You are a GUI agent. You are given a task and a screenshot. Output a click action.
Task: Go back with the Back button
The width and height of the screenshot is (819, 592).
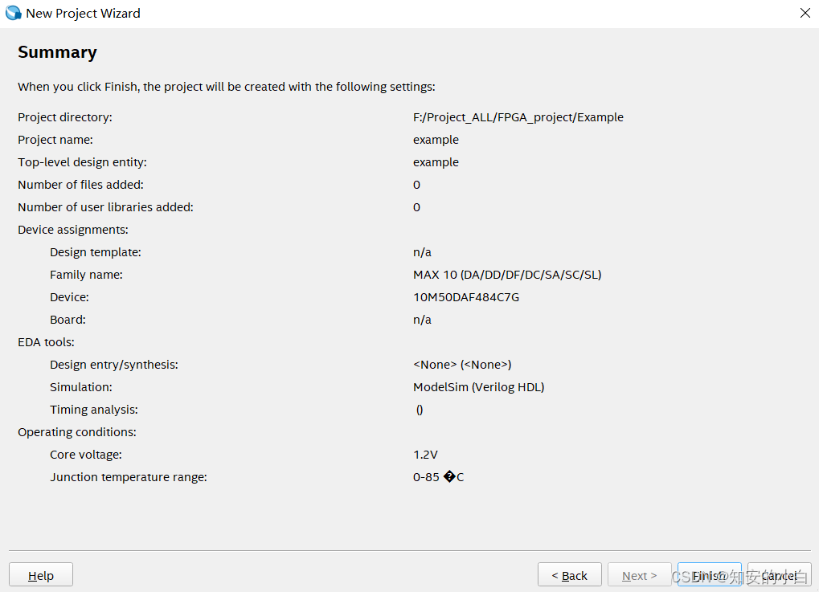point(569,575)
